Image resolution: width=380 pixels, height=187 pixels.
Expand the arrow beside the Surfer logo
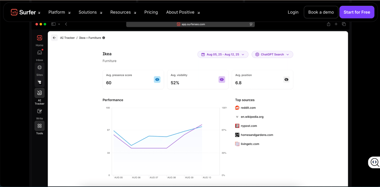point(39,13)
